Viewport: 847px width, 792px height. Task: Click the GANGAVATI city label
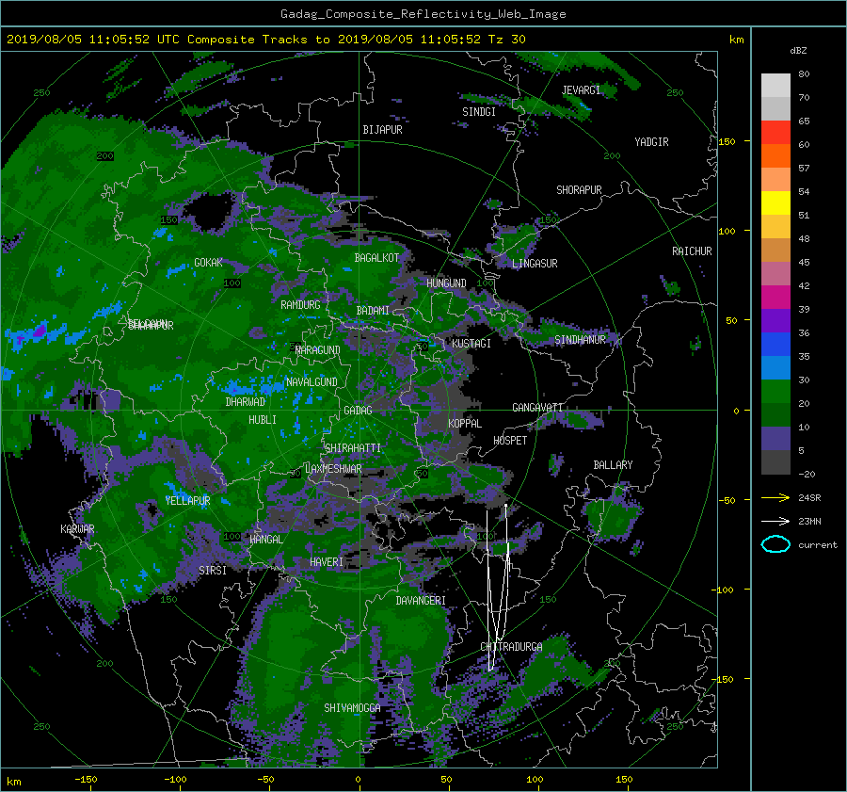(x=537, y=408)
